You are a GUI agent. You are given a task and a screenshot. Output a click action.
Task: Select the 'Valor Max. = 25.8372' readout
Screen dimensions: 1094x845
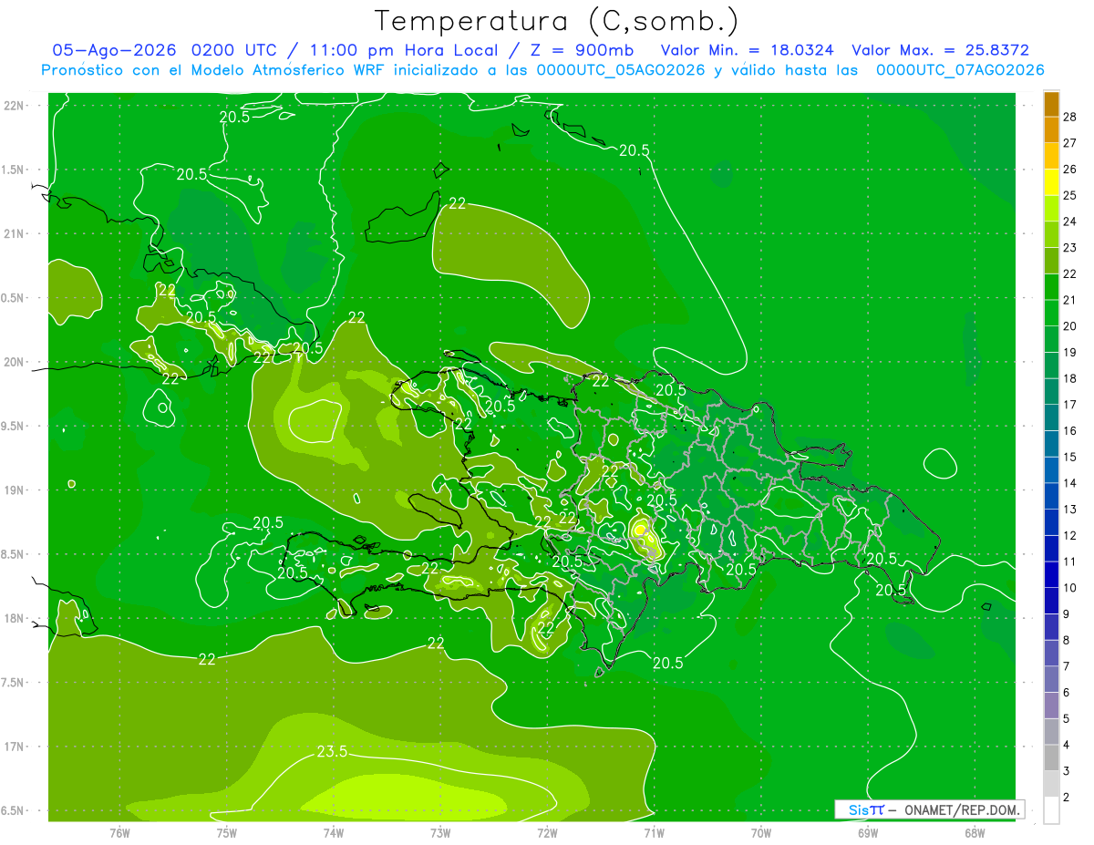pyautogui.click(x=940, y=50)
